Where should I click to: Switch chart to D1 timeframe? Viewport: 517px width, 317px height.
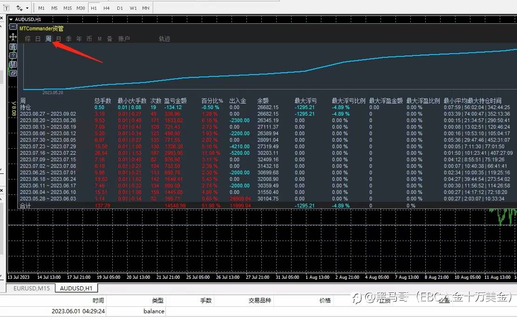120,8
